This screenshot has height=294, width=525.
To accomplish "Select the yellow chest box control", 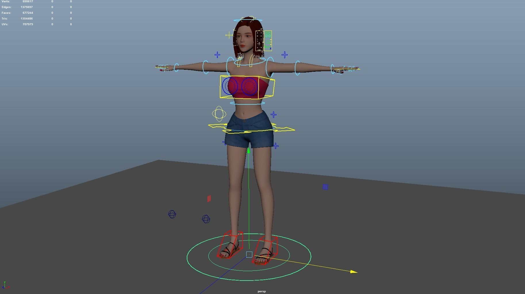I will (x=247, y=87).
